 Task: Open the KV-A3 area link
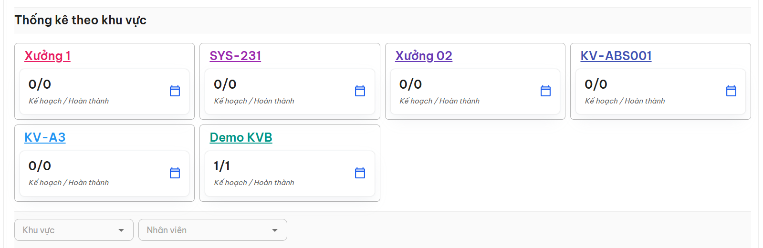click(x=45, y=137)
